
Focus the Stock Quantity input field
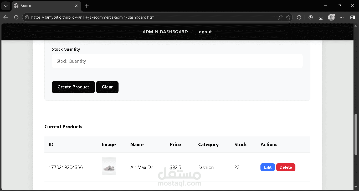tap(177, 61)
